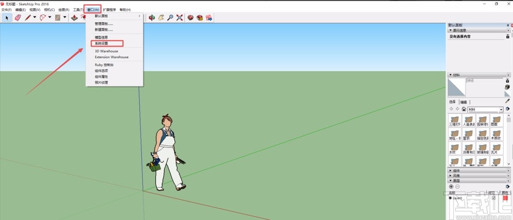Choose 系统设置 menu entry

click(x=115, y=43)
